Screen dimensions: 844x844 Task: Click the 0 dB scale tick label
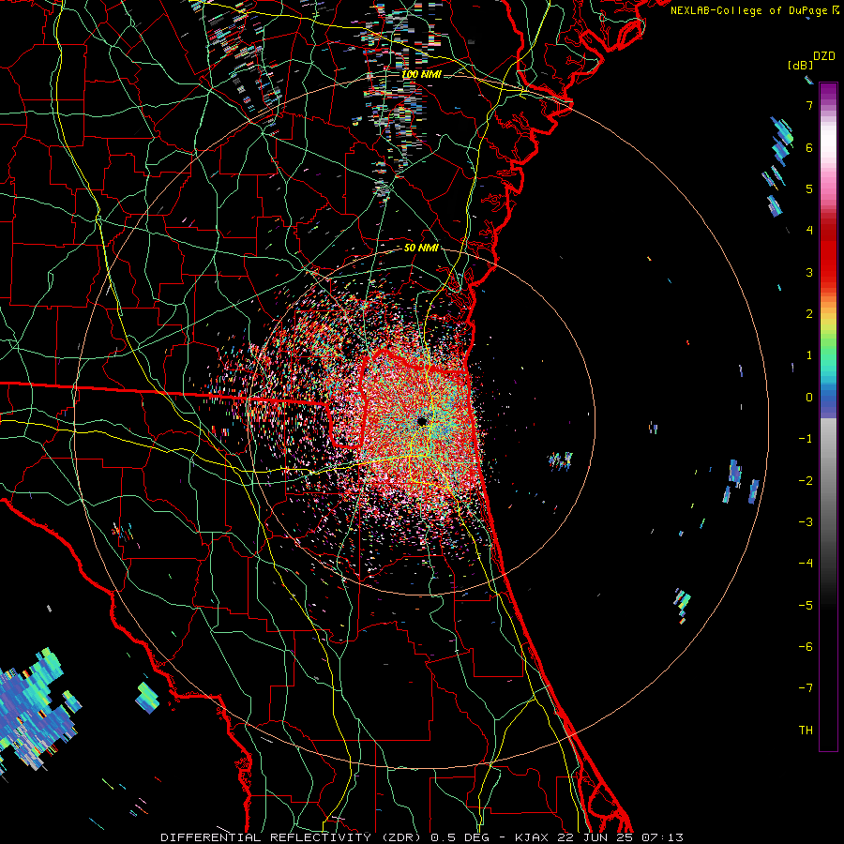pos(809,398)
